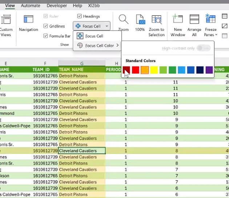Open Focus Cell Color submenu
The height and width of the screenshot is (198, 229).
tap(97, 45)
